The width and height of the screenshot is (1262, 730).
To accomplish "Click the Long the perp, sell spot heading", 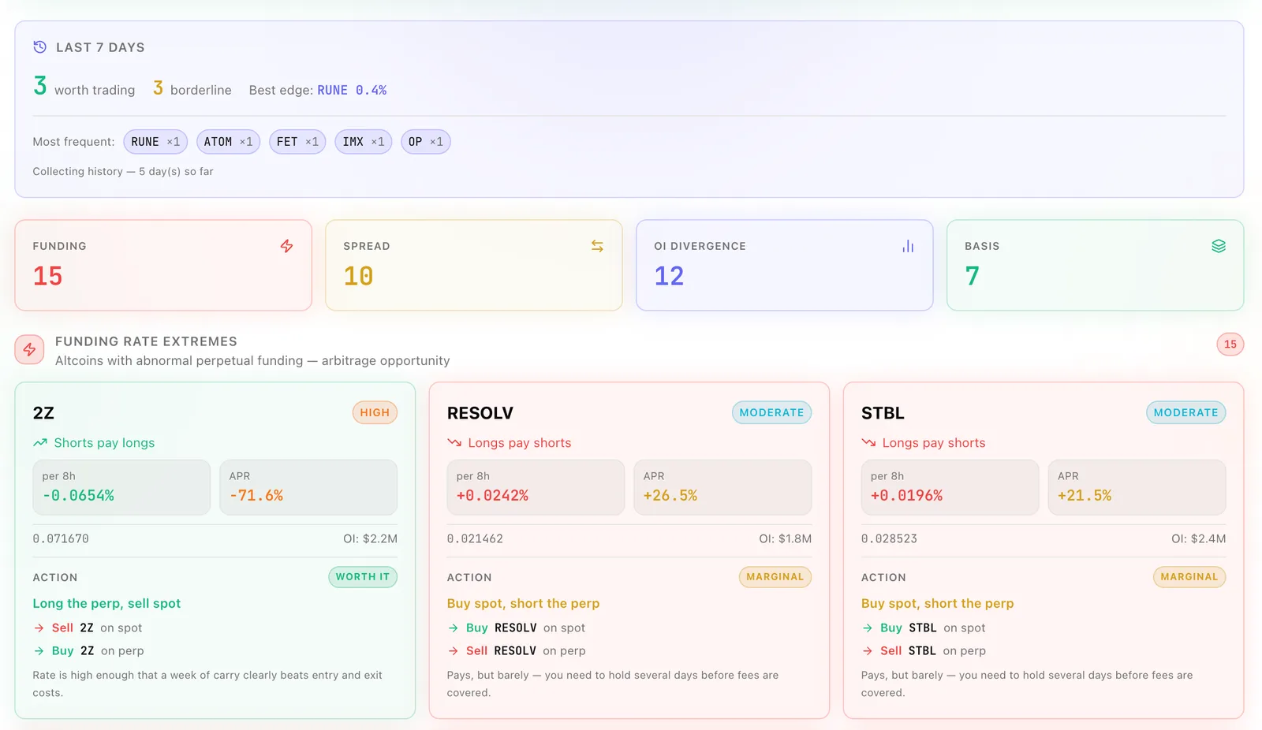I will [106, 604].
